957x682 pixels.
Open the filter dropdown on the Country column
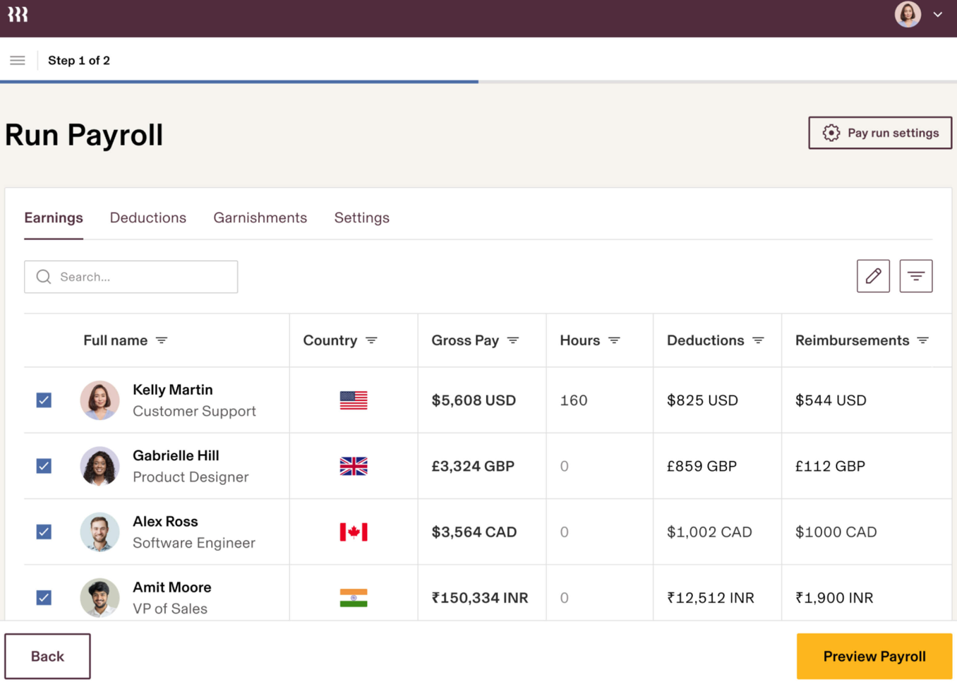coord(372,340)
